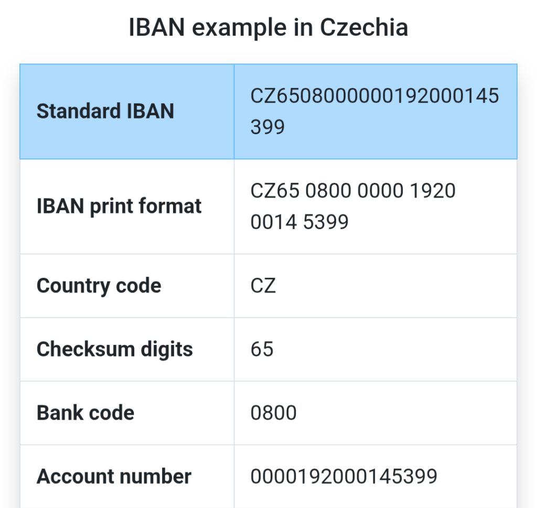Select the "Country code" row label

99,286
